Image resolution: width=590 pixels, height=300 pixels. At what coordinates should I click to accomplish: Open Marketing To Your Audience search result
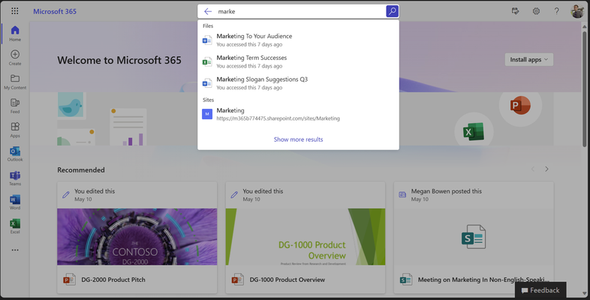pos(298,40)
